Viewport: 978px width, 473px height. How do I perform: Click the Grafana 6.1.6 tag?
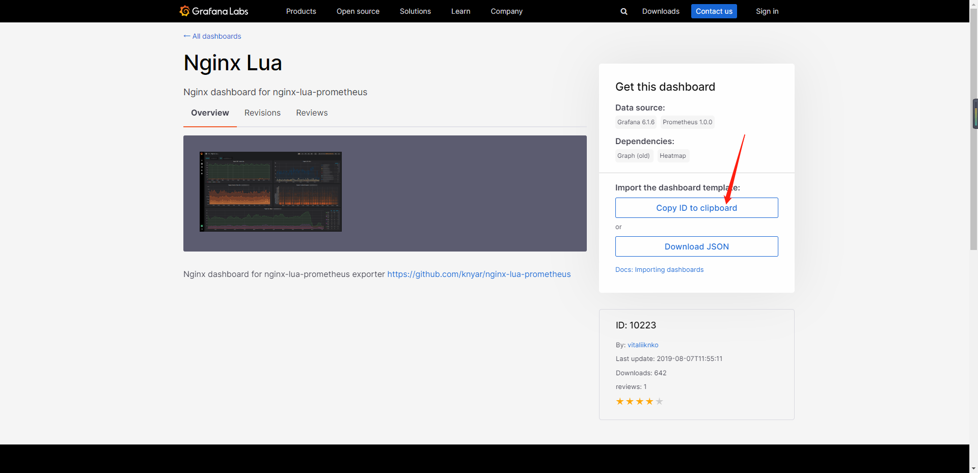(x=636, y=122)
